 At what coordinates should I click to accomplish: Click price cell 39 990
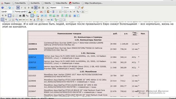point(113,44)
